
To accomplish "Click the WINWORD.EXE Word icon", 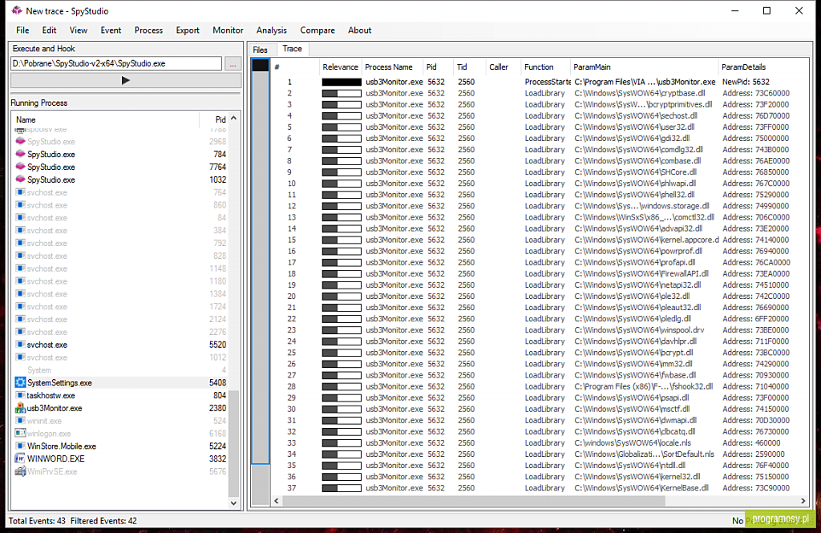I will click(x=20, y=458).
